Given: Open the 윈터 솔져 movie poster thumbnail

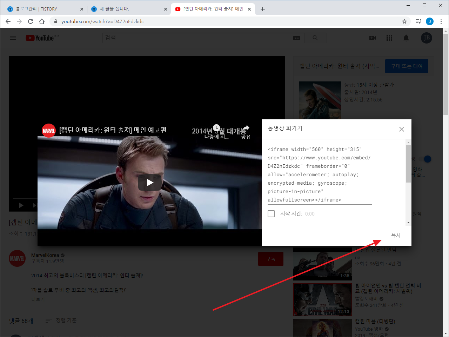Looking at the screenshot, I should (320, 100).
